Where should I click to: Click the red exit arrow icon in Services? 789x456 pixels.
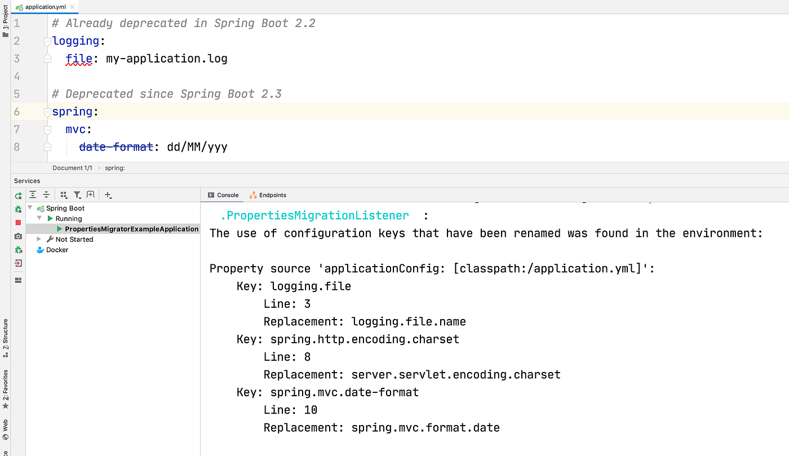[18, 263]
